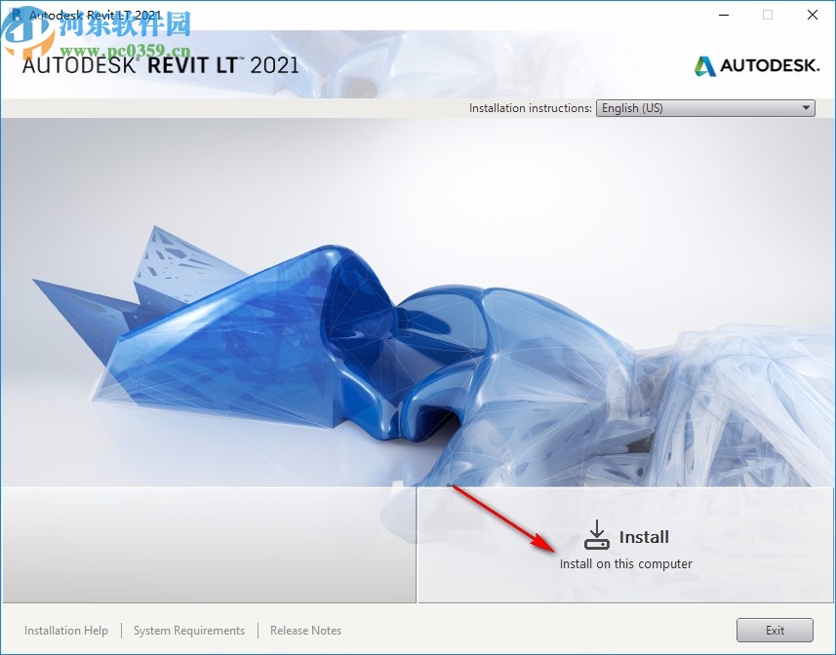This screenshot has height=655, width=836.
Task: View System Requirements
Action: pos(188,631)
